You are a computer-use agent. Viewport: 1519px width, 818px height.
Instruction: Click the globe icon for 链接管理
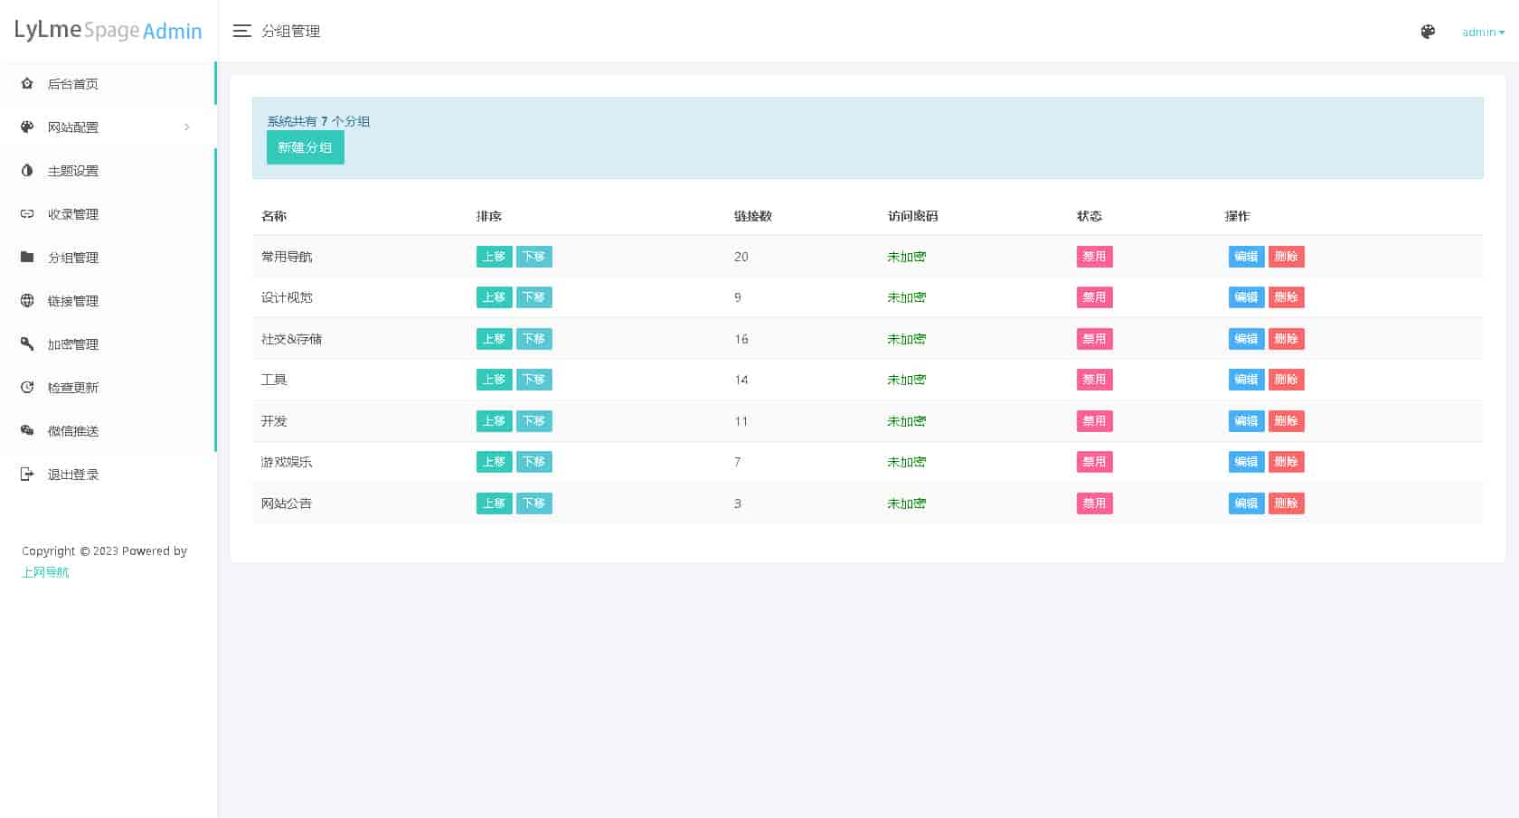(27, 300)
